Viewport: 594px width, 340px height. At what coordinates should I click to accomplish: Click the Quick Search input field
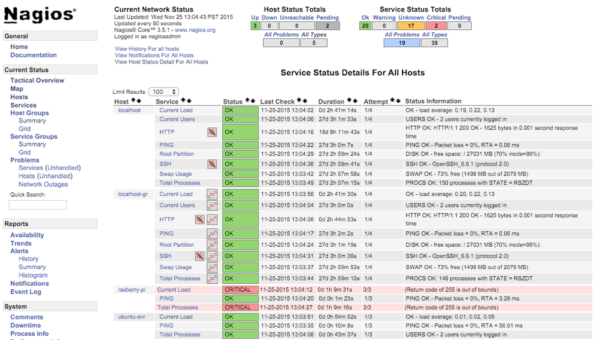[38, 205]
